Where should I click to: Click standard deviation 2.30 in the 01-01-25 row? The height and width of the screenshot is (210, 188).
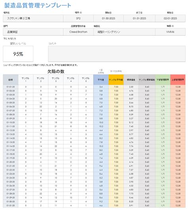click(x=131, y=87)
